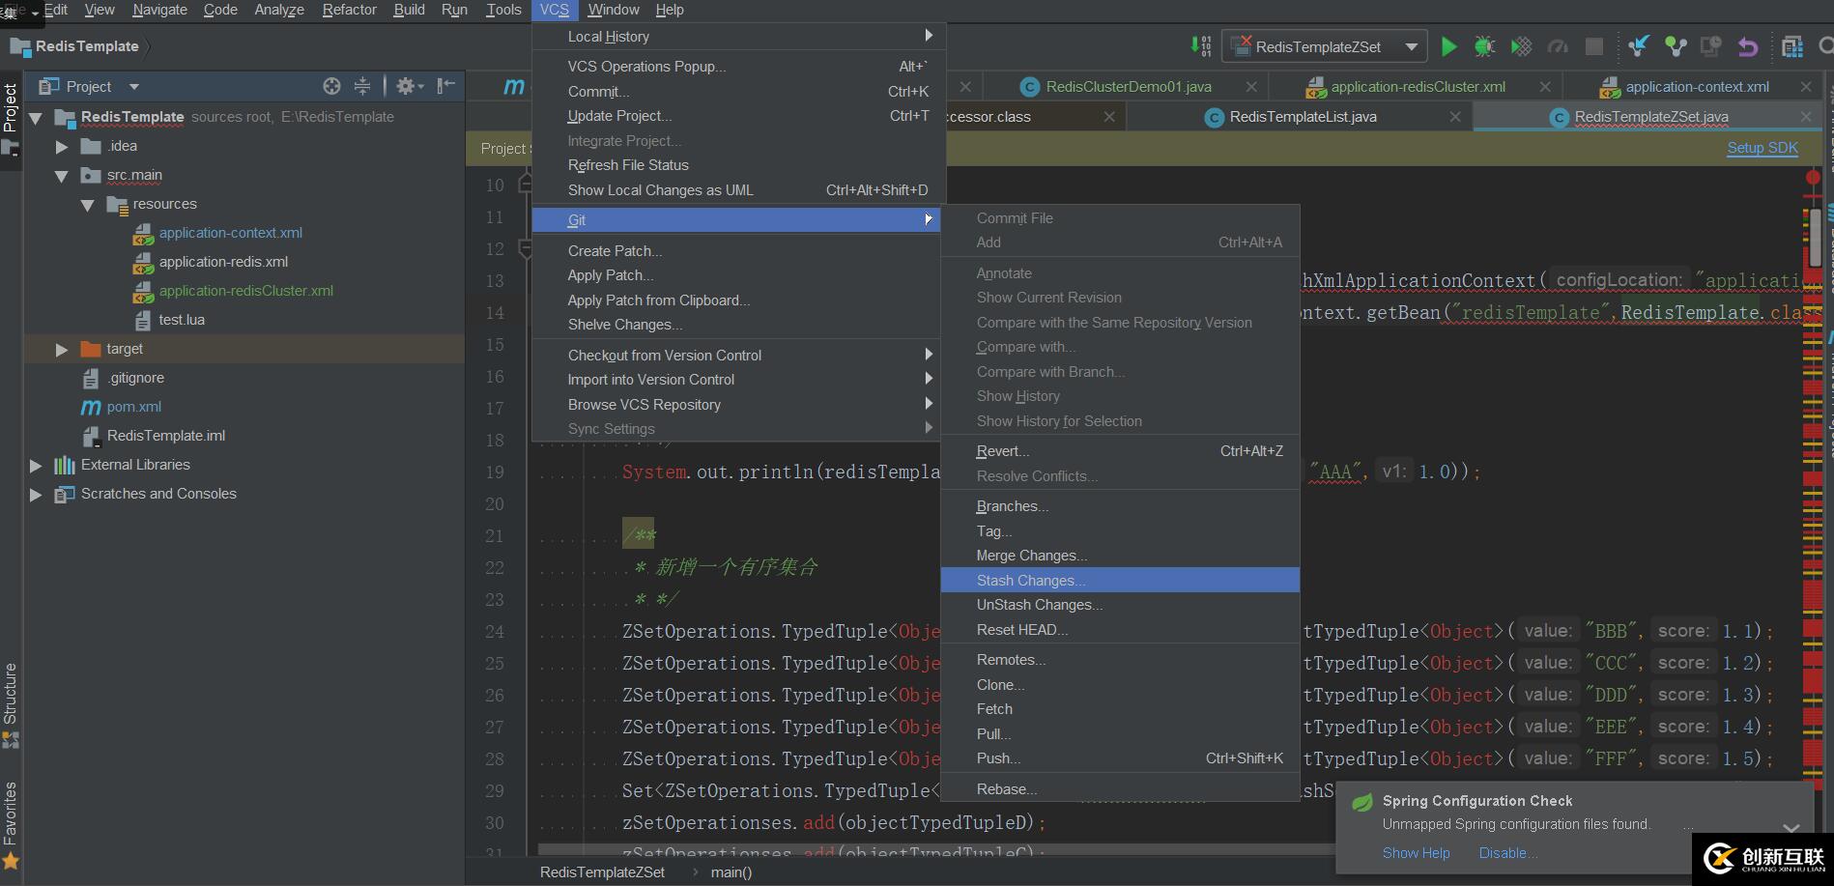This screenshot has height=886, width=1834.
Task: Open the RedisTemplateZSet run configuration dropdown
Action: 1411,46
